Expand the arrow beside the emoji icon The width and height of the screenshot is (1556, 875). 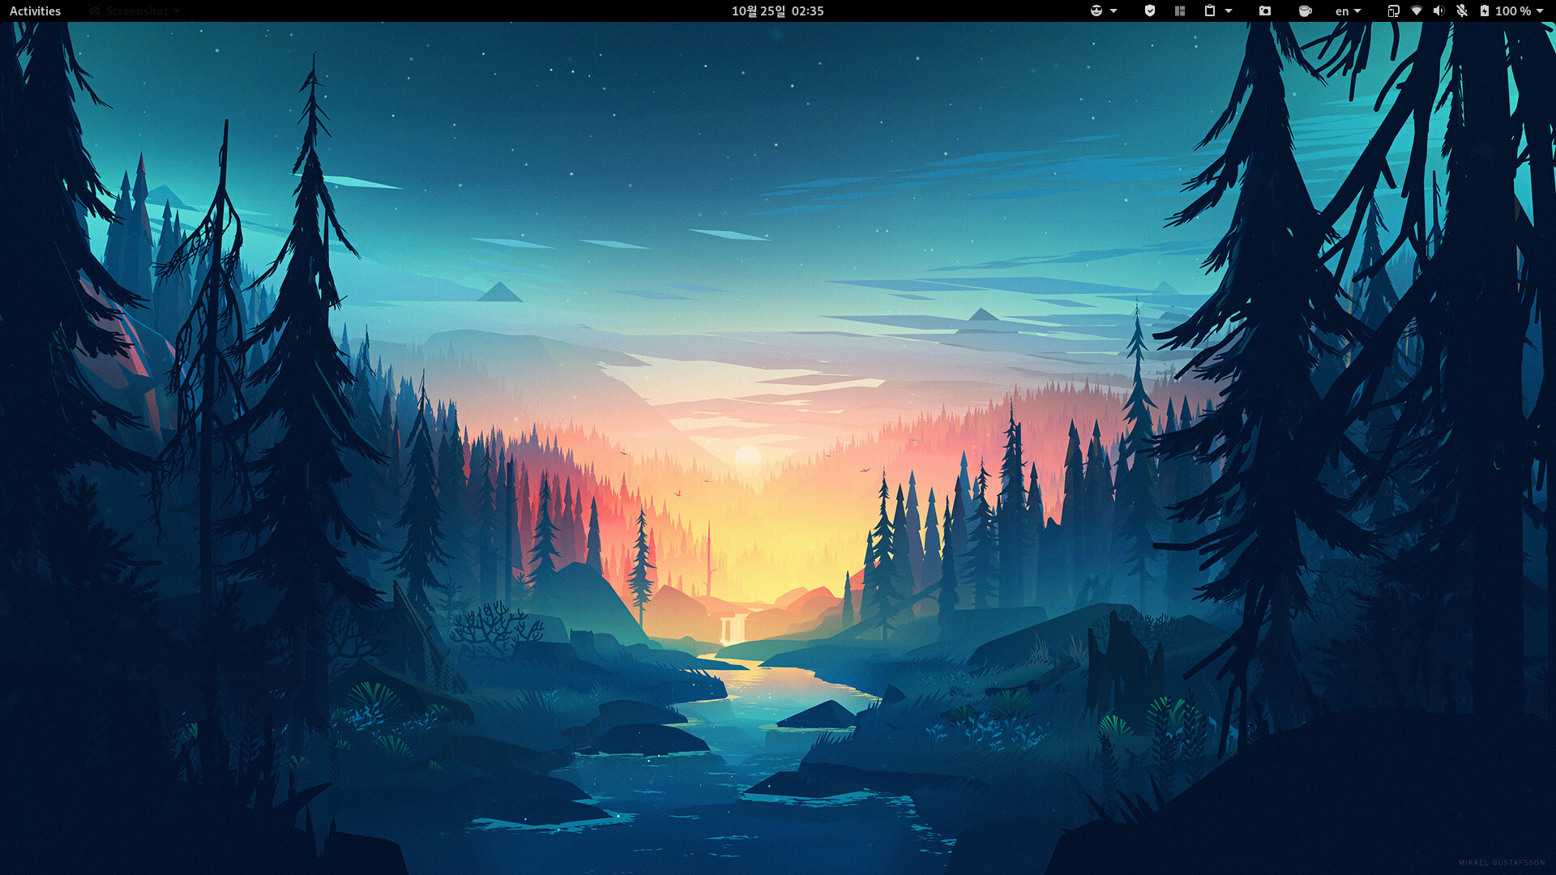point(1114,11)
